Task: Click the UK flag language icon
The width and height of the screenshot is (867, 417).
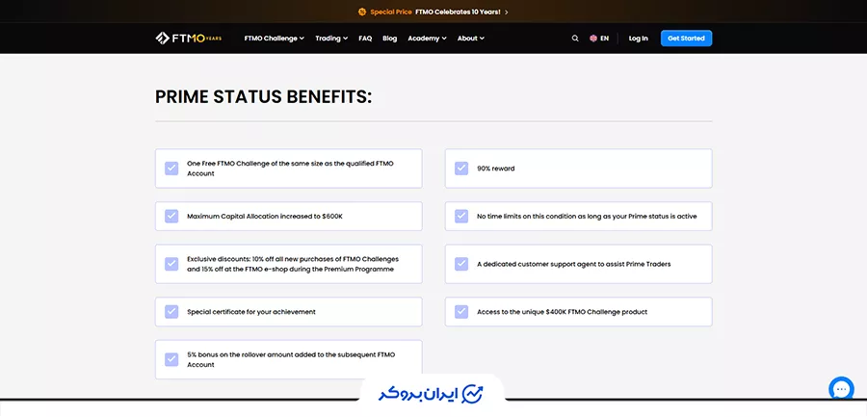Action: [x=593, y=39]
